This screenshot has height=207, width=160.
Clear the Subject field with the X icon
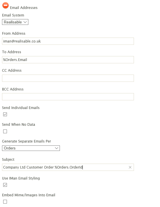130,167
